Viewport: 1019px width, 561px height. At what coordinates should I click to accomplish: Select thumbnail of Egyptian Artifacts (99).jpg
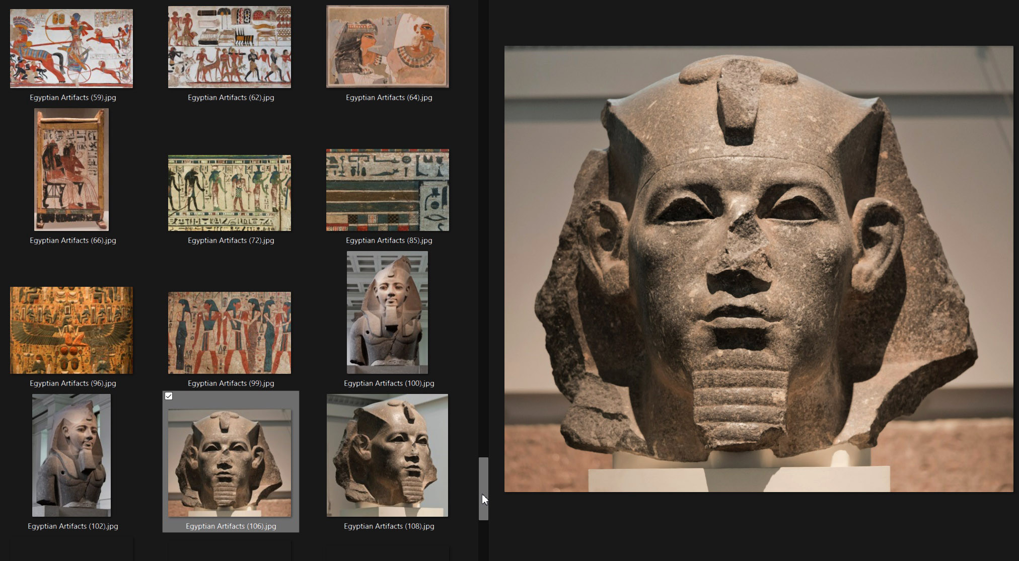point(230,333)
